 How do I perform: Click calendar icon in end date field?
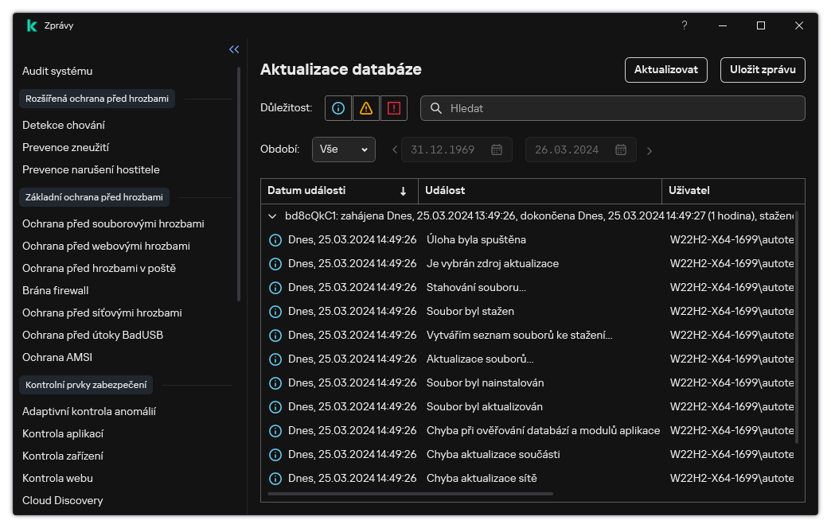pyautogui.click(x=621, y=149)
